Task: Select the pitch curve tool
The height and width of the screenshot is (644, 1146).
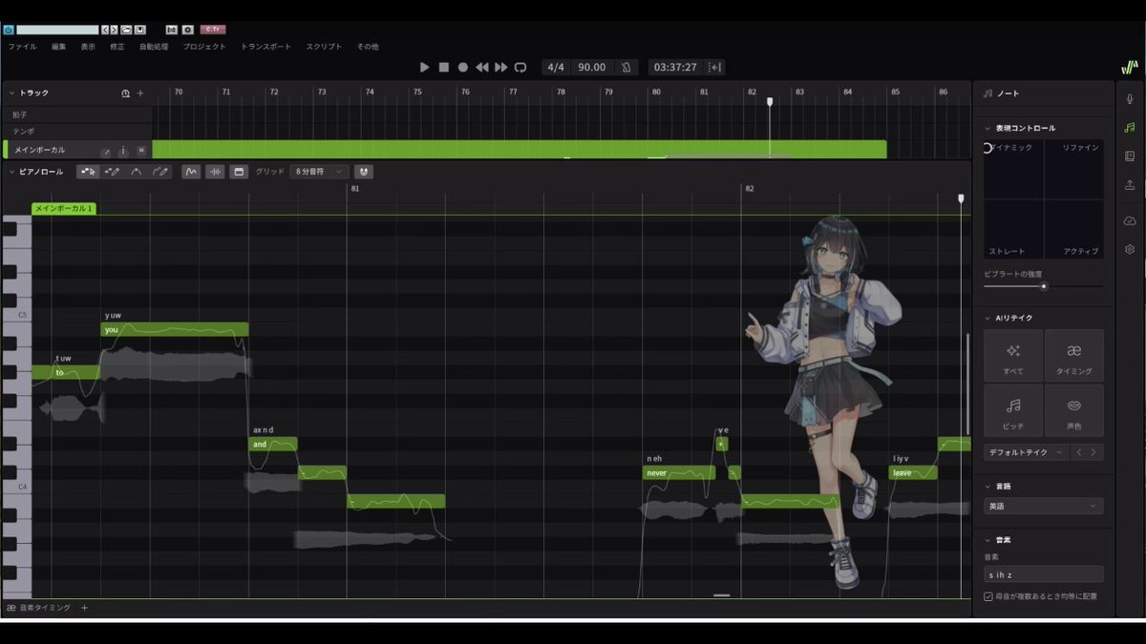Action: 136,172
